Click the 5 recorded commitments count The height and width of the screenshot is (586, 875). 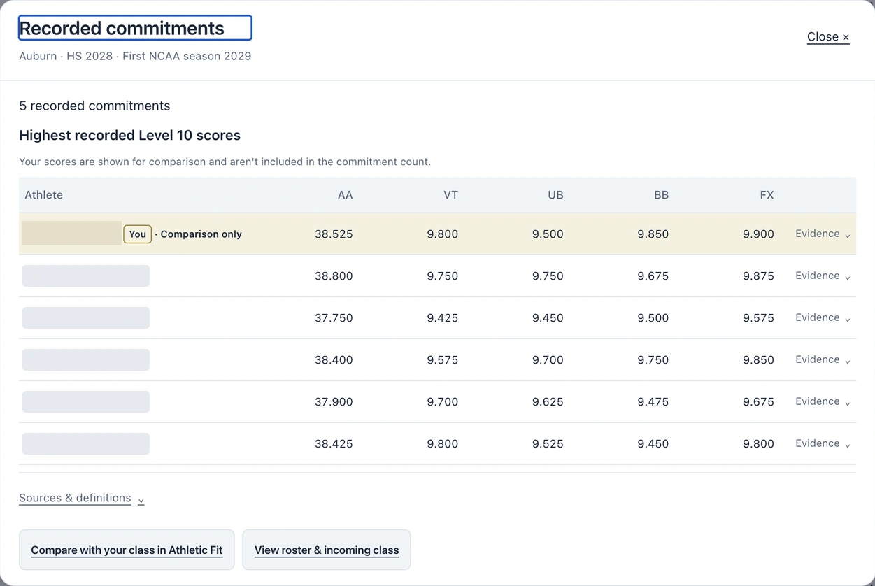point(94,106)
